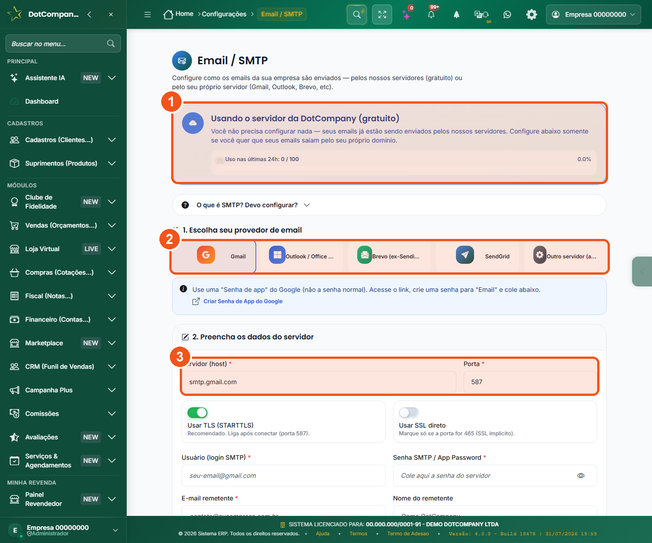The image size is (652, 543).
Task: Open the Painel Revendedor menu item
Action: click(63, 499)
